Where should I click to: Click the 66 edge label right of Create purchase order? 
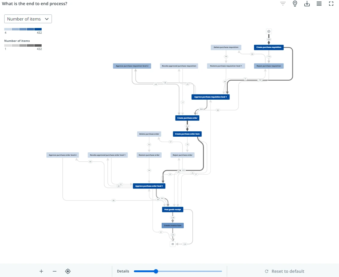pos(218,110)
